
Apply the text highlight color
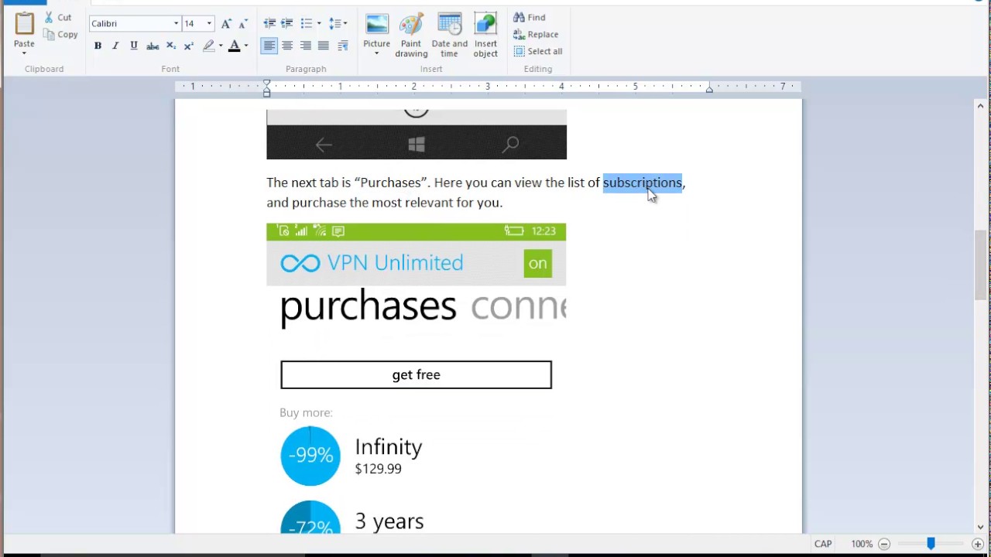click(x=208, y=46)
